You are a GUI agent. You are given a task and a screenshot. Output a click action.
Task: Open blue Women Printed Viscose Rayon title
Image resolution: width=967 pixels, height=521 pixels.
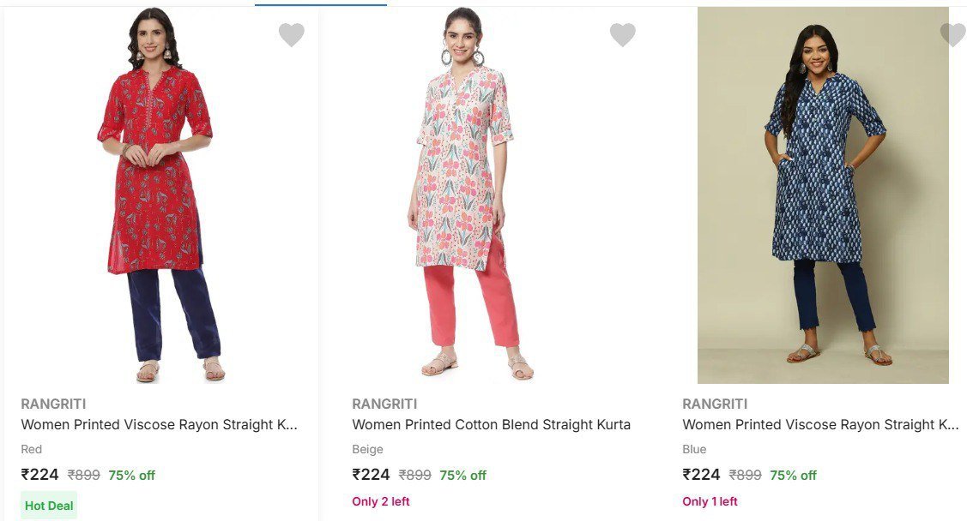[x=820, y=425]
